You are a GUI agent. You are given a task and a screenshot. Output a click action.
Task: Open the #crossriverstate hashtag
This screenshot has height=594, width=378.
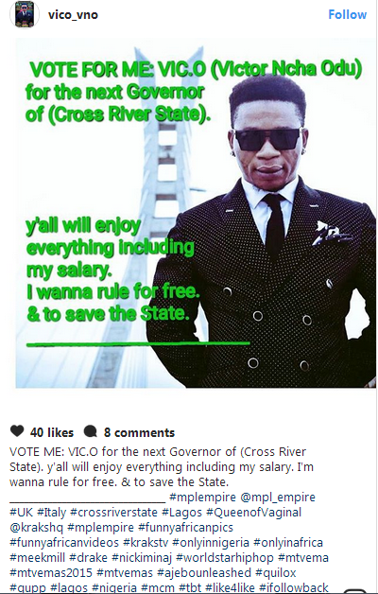point(114,512)
